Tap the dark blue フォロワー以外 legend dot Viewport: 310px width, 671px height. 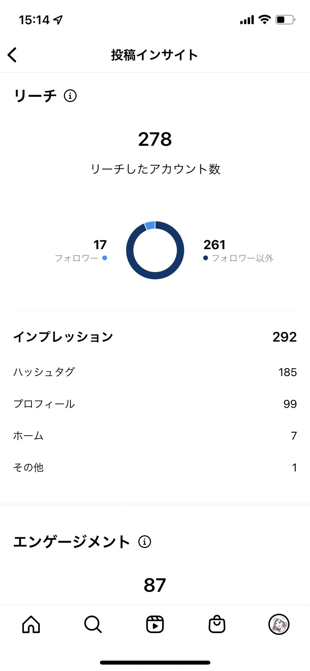coord(206,258)
